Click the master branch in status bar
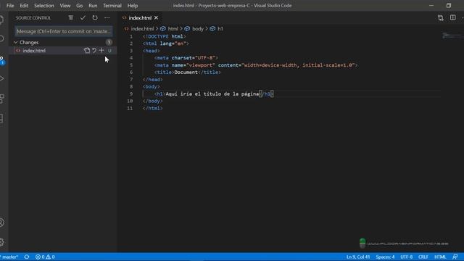The height and width of the screenshot is (261, 464). pos(10,257)
